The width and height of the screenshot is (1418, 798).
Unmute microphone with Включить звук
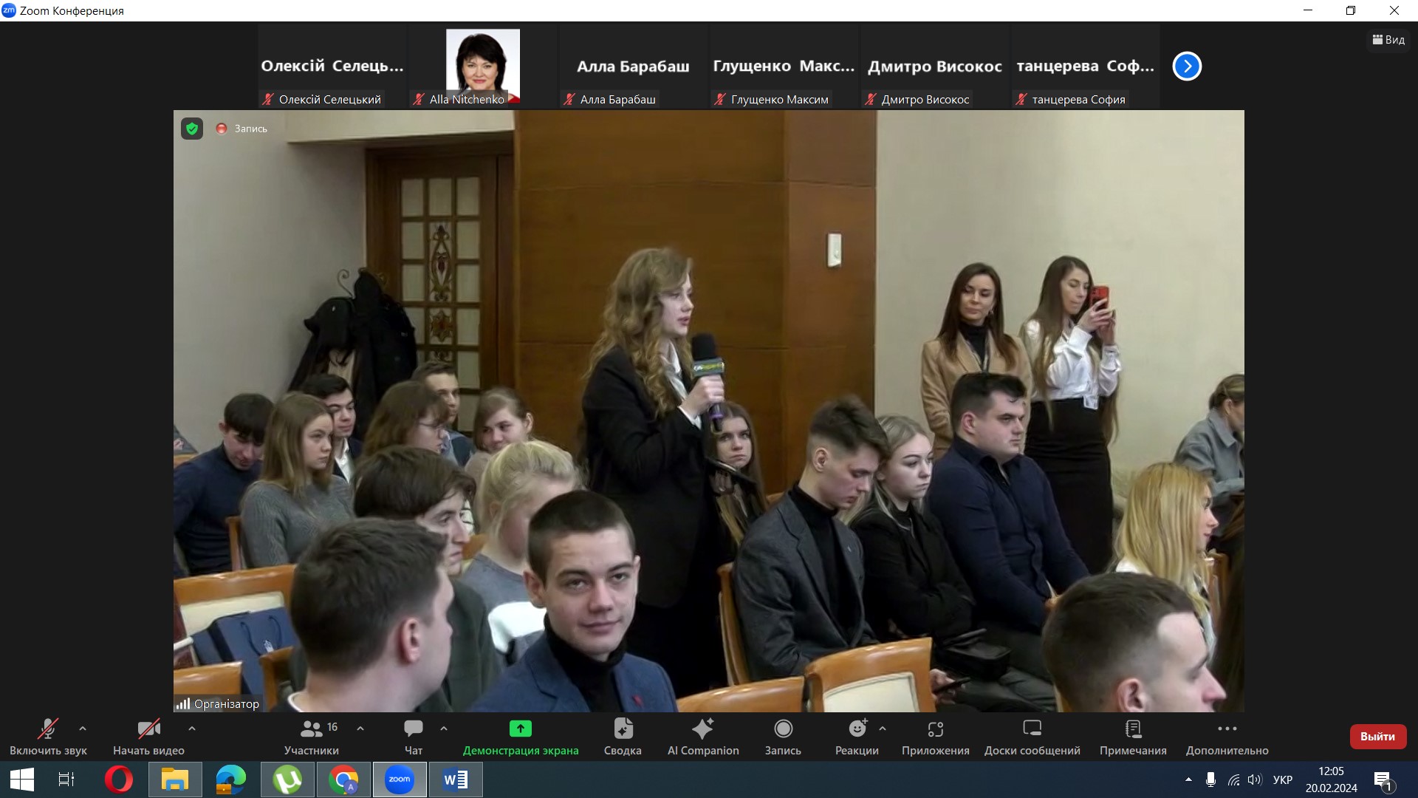[x=48, y=729]
